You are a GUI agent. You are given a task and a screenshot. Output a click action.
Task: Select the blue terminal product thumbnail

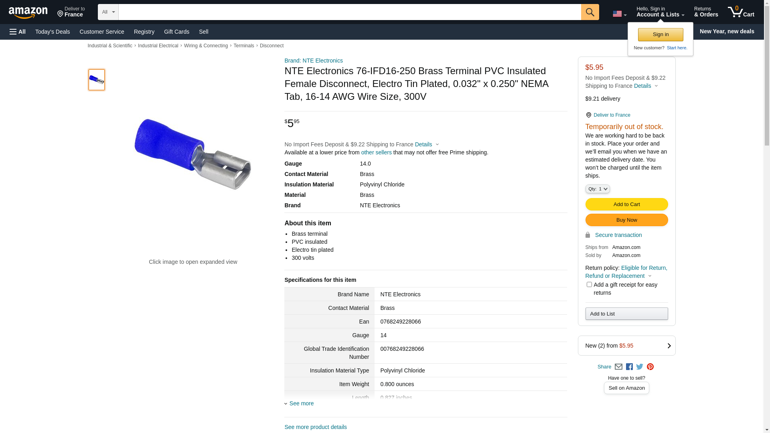(97, 80)
